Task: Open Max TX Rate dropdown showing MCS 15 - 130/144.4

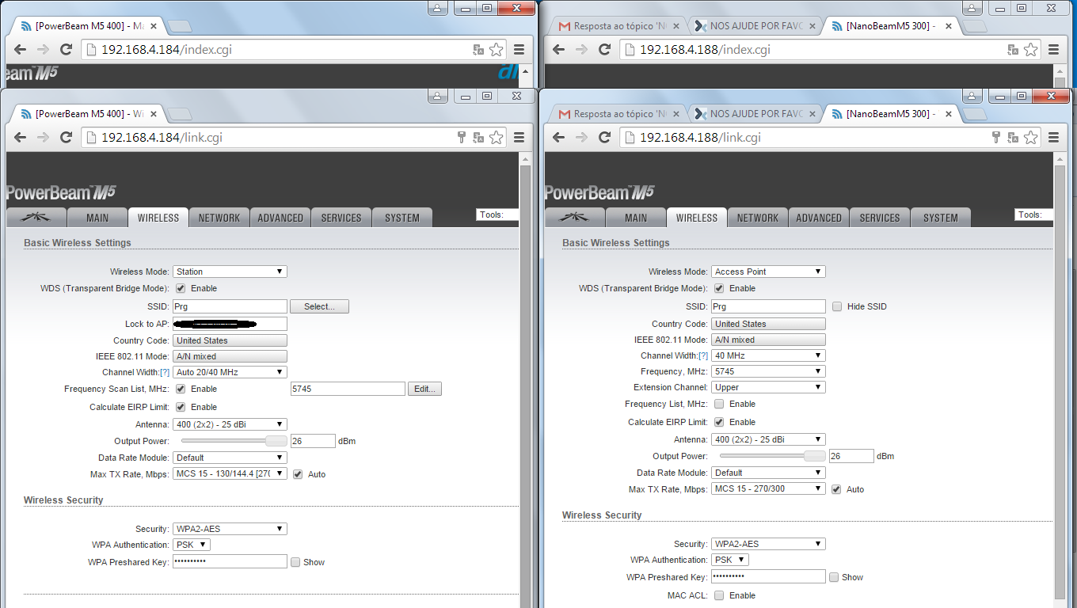Action: [230, 474]
